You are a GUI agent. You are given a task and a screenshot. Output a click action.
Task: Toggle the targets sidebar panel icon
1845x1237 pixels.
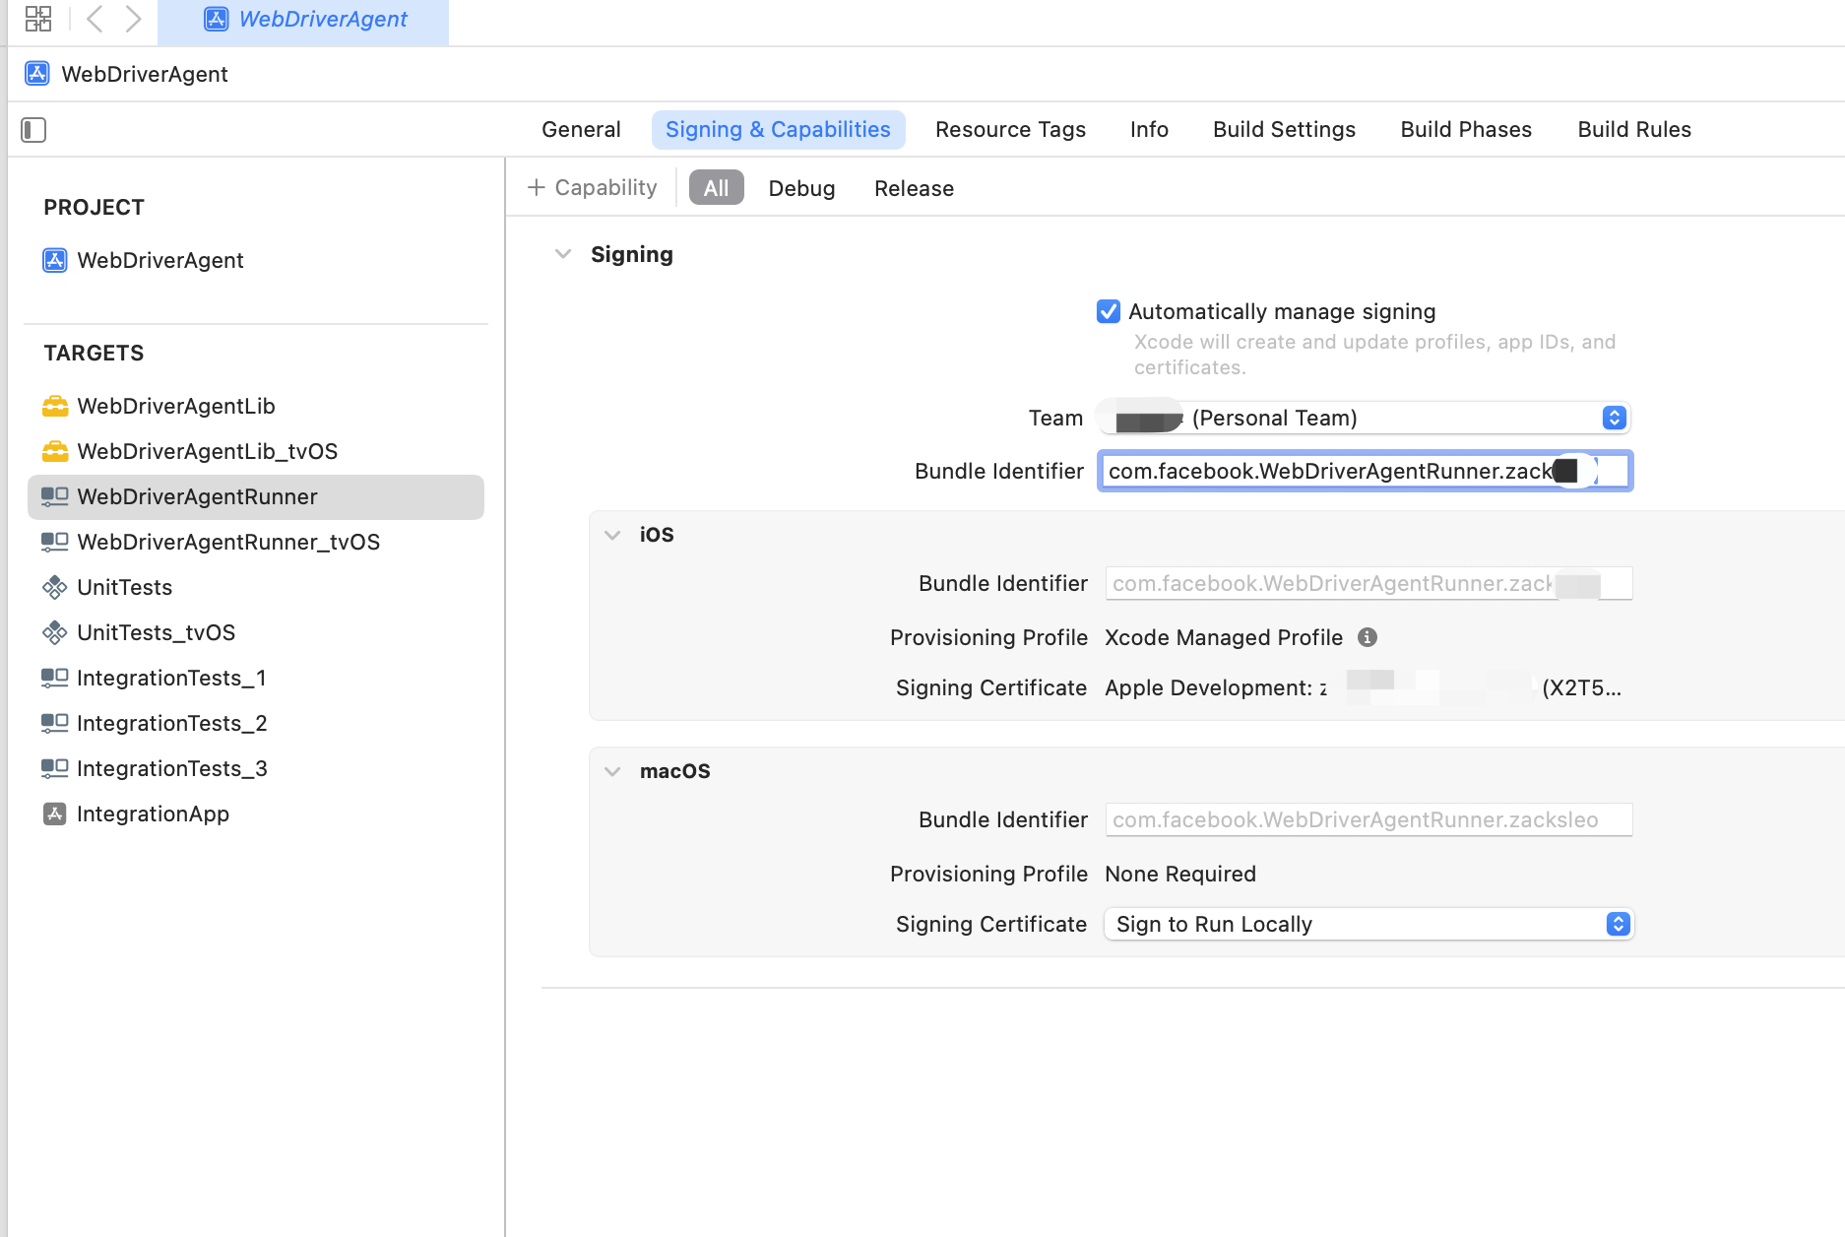tap(33, 129)
